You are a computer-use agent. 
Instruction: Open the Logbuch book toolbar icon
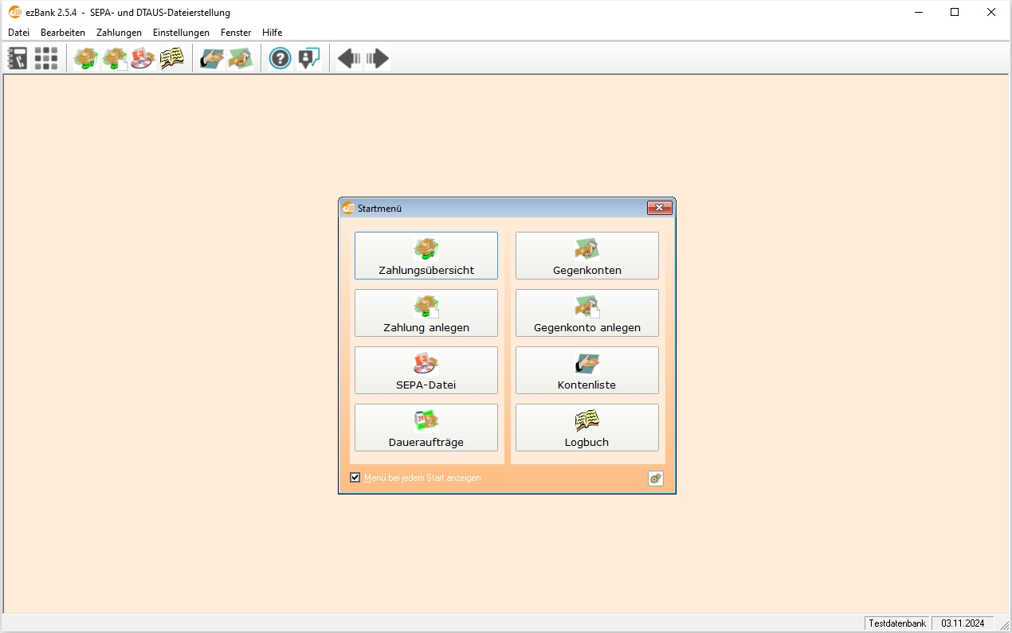171,58
